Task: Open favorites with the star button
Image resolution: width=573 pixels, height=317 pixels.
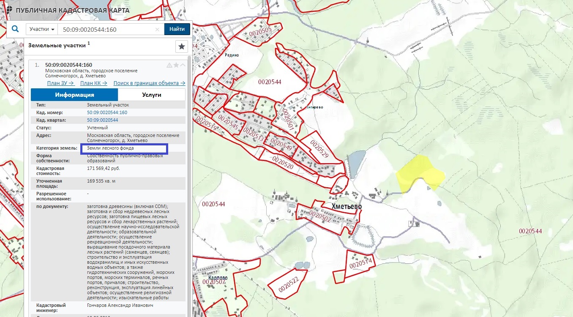Action: pyautogui.click(x=182, y=46)
